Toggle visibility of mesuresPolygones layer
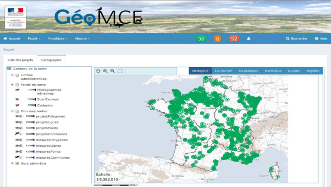Image resolution: width=331 pixels, height=187 pixels. click(x=17, y=140)
